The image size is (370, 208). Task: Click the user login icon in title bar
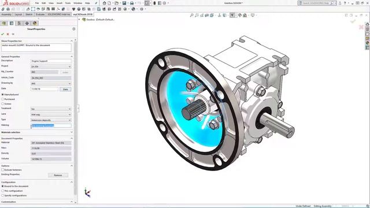click(340, 3)
